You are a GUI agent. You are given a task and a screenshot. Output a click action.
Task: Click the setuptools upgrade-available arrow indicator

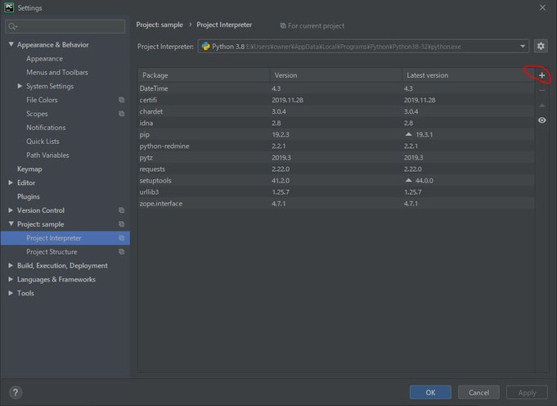coord(408,181)
